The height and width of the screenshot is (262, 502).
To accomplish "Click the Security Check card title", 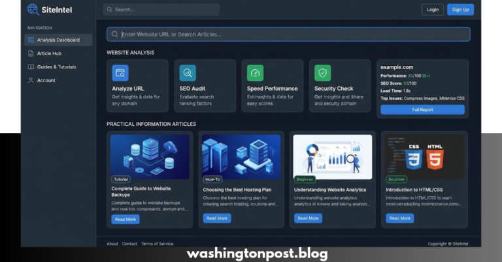I will pos(333,89).
